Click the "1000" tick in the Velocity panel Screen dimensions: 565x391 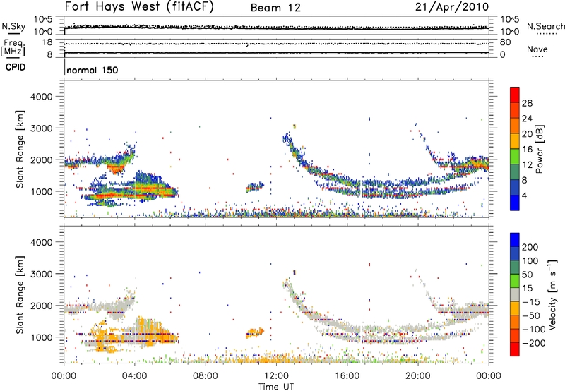pos(41,337)
